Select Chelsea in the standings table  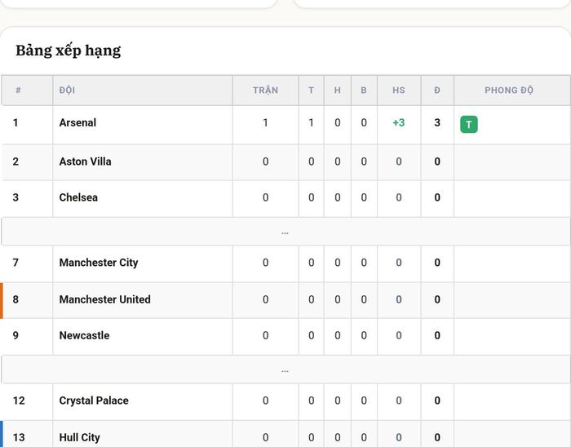coord(78,197)
